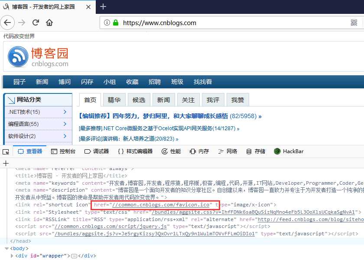Open the 软件设计(2) category
Screen dimensions: 364x260
tap(22, 136)
